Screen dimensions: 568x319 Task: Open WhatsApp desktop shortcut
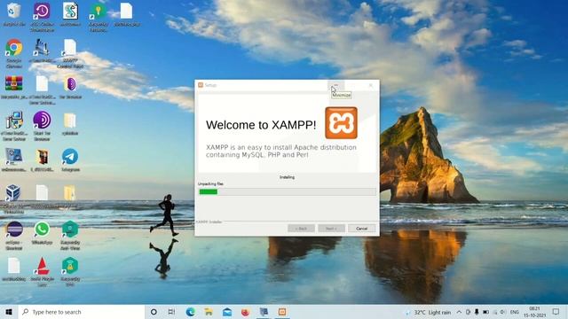click(x=42, y=230)
